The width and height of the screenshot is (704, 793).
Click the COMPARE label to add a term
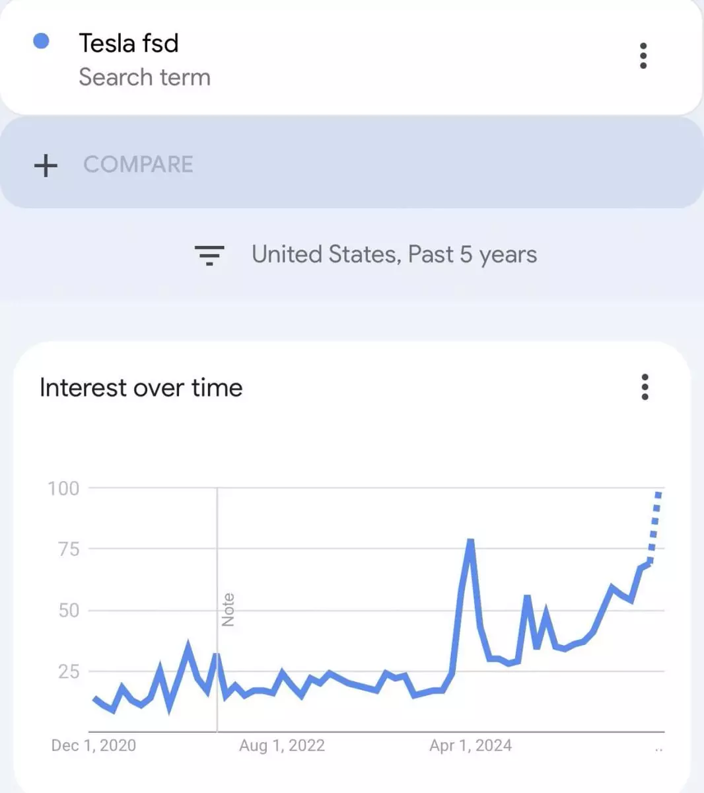138,165
